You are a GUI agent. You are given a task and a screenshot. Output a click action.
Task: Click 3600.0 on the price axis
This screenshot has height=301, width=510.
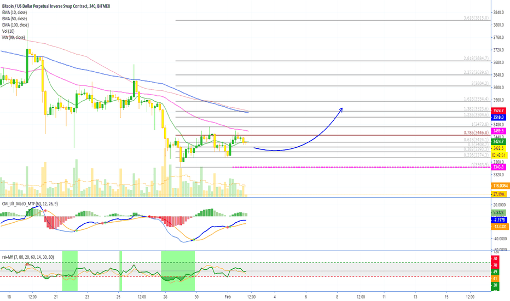(499, 88)
